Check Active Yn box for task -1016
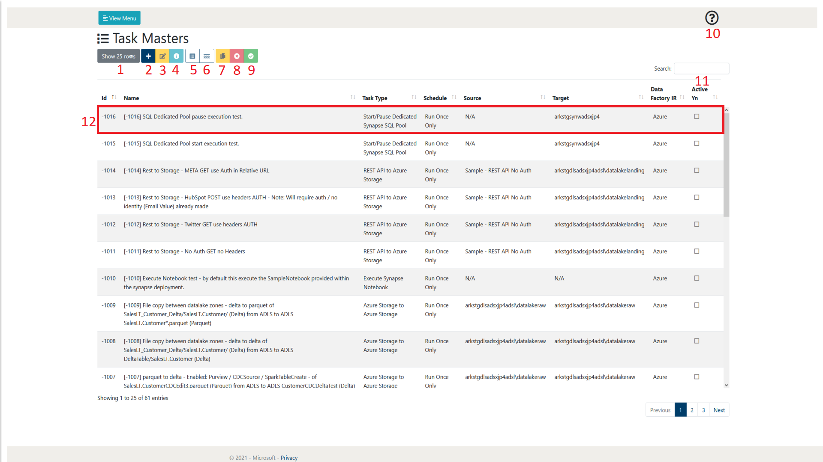This screenshot has width=823, height=462. 697,116
